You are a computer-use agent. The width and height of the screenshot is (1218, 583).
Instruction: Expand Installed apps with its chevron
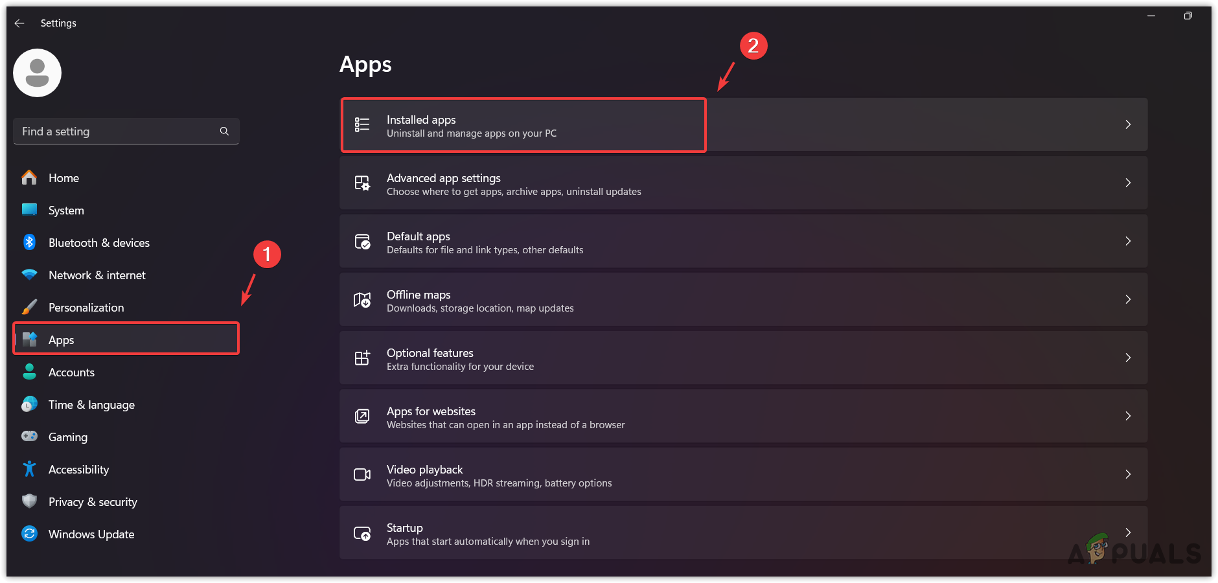click(1128, 124)
